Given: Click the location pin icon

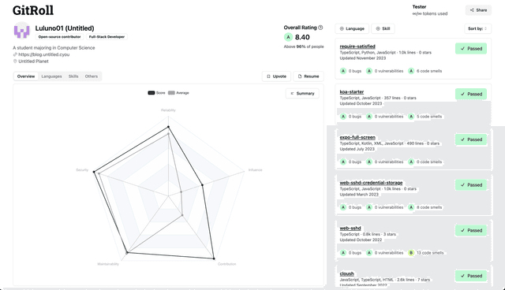Looking at the screenshot, I should point(15,61).
